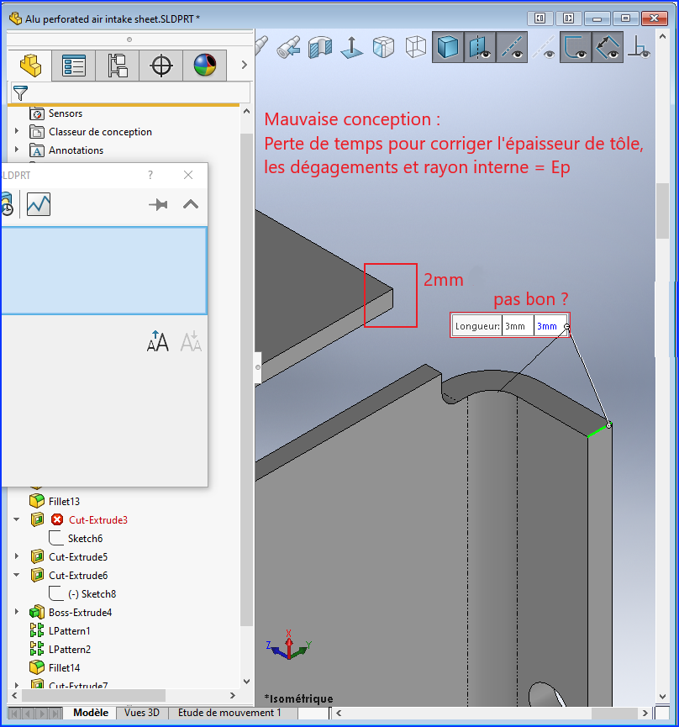This screenshot has width=679, height=727.
Task: Select Shaded With Edges display style icon
Action: point(448,47)
